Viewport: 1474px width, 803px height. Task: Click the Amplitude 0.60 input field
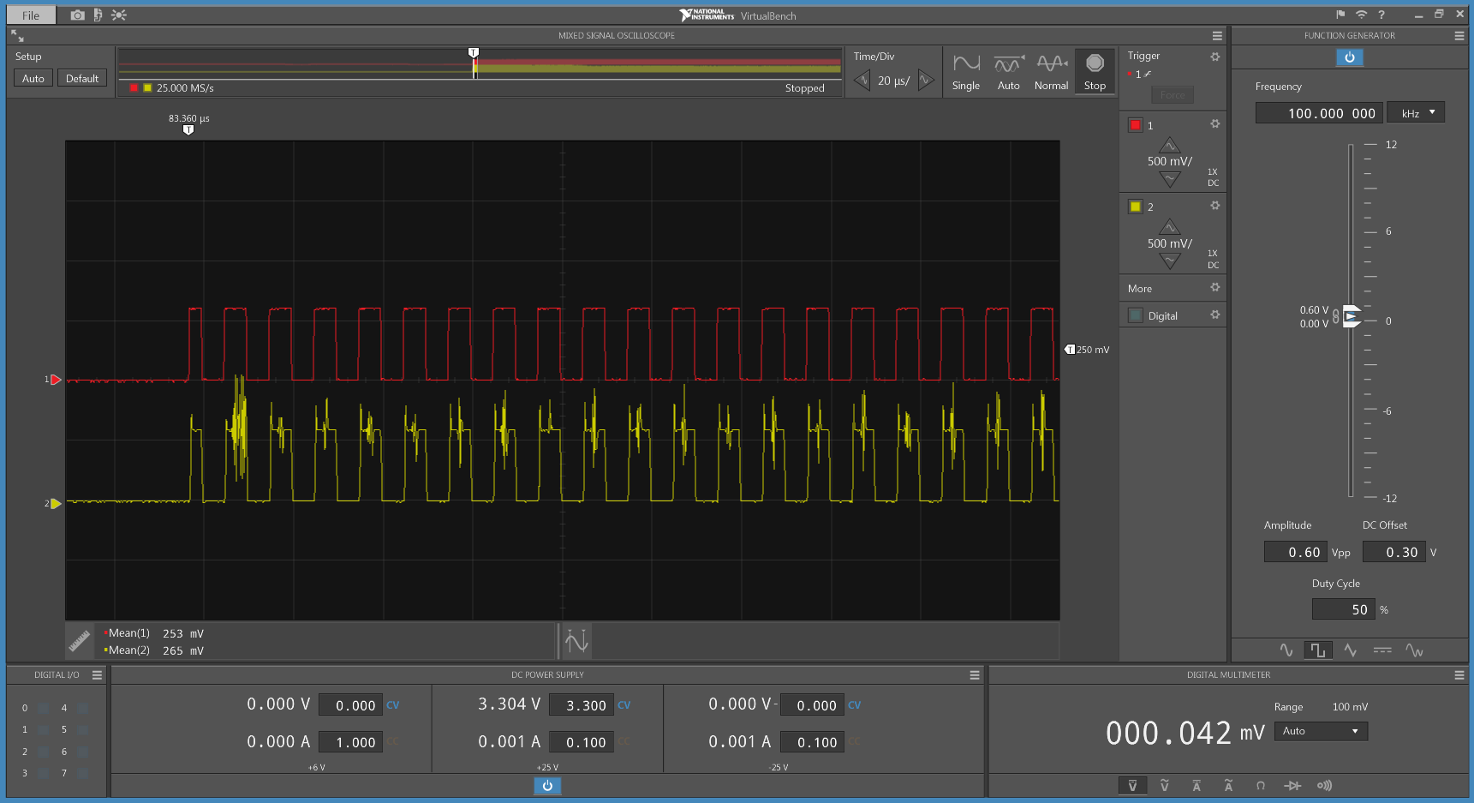click(x=1296, y=552)
